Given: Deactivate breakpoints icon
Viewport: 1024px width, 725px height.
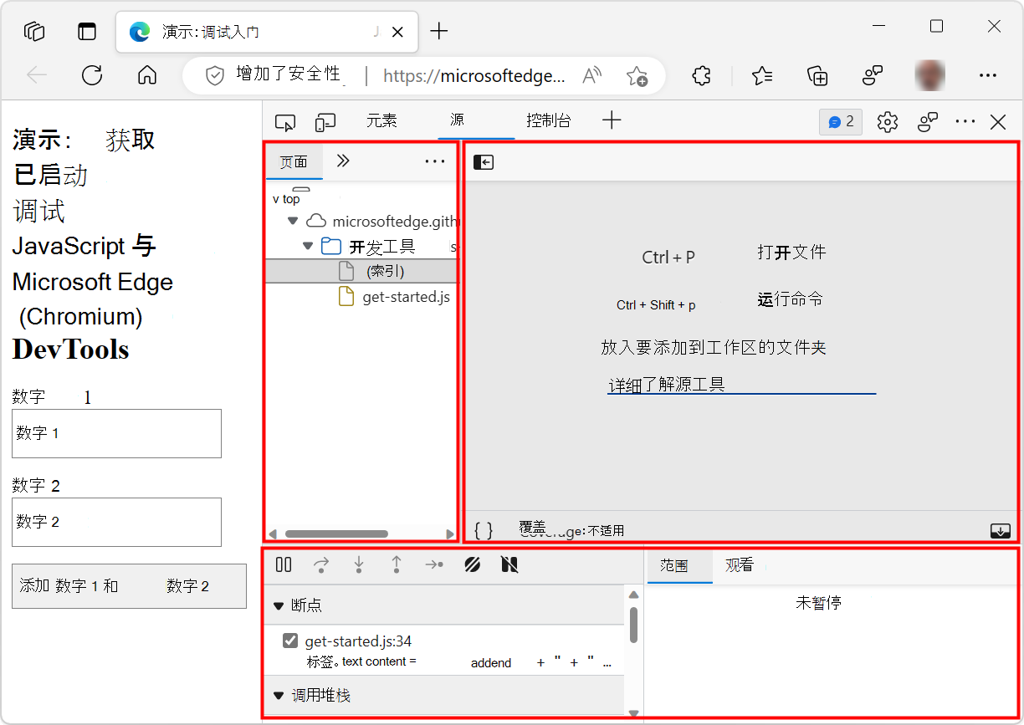Looking at the screenshot, I should click(x=472, y=565).
